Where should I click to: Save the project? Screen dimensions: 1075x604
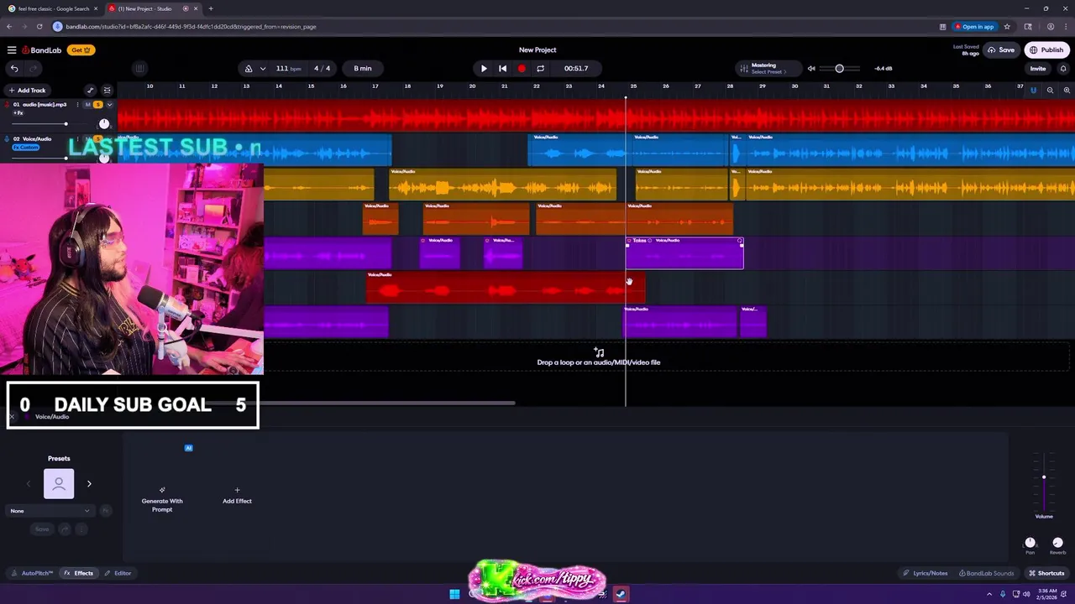click(1001, 50)
